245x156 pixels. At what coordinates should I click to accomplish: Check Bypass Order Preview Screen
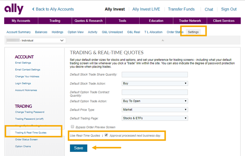[72, 127]
